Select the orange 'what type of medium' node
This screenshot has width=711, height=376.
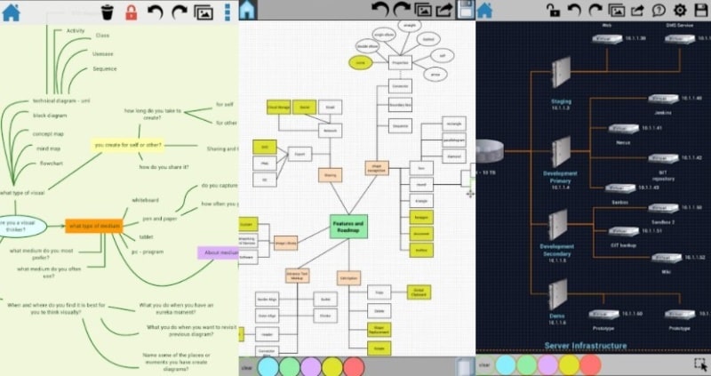[94, 226]
